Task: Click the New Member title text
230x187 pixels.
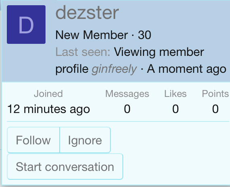Action: [92, 35]
